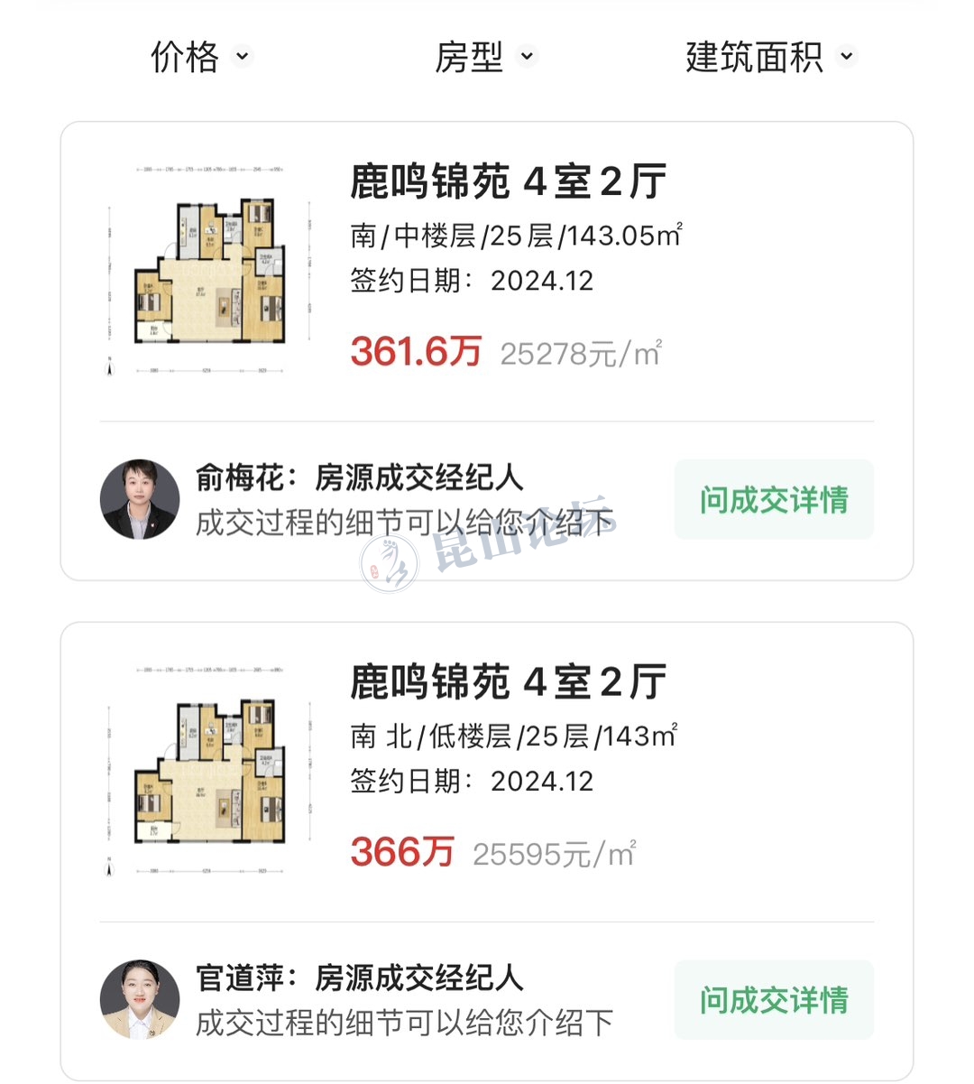Select the 房型 filter label
Screen dimensions: 974x1084
click(469, 56)
